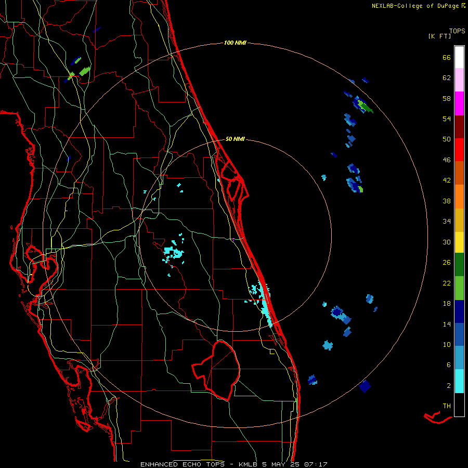468x468 pixels.
Task: Click the light pink legend swatch
Action: (x=459, y=80)
